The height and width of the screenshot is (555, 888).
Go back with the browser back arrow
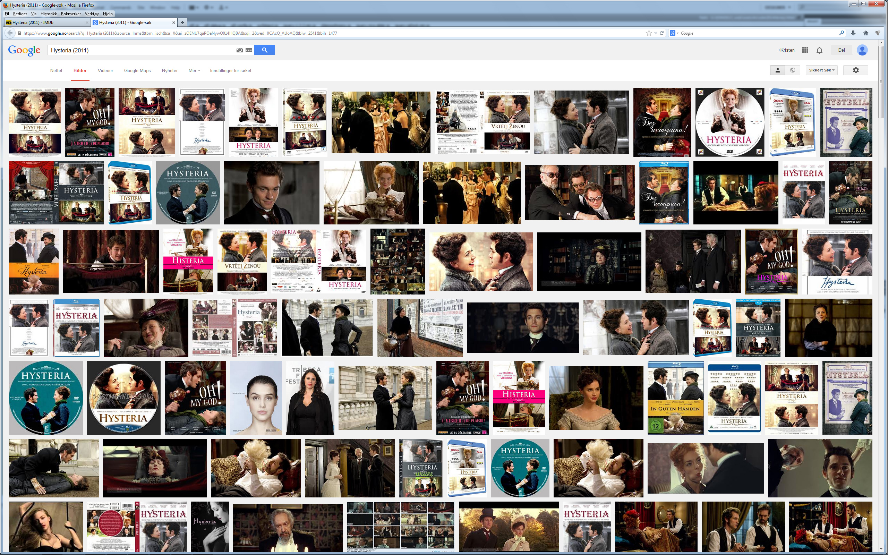point(10,33)
